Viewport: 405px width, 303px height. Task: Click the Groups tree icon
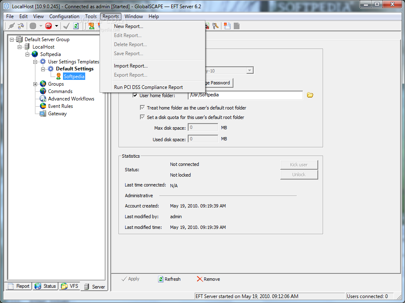pyautogui.click(x=43, y=84)
